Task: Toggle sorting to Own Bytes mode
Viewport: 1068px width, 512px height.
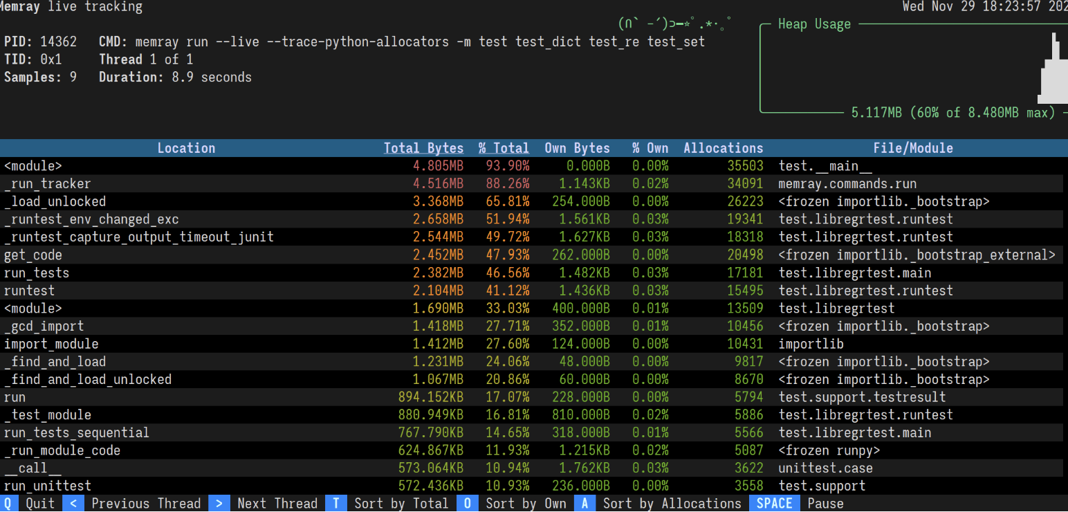Action: 526,503
